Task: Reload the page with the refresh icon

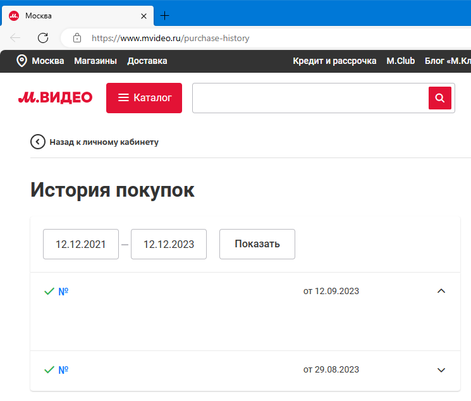Action: (x=43, y=38)
